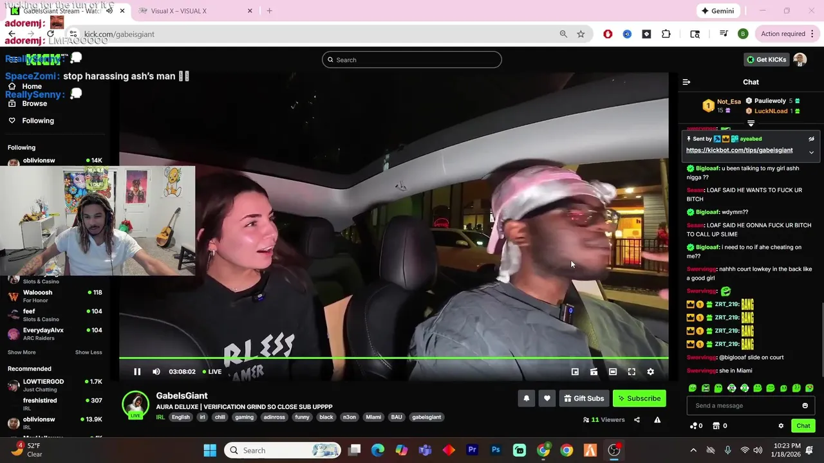Open Chrome profile B avatar
Viewport: 824px width, 463px height.
coord(743,34)
